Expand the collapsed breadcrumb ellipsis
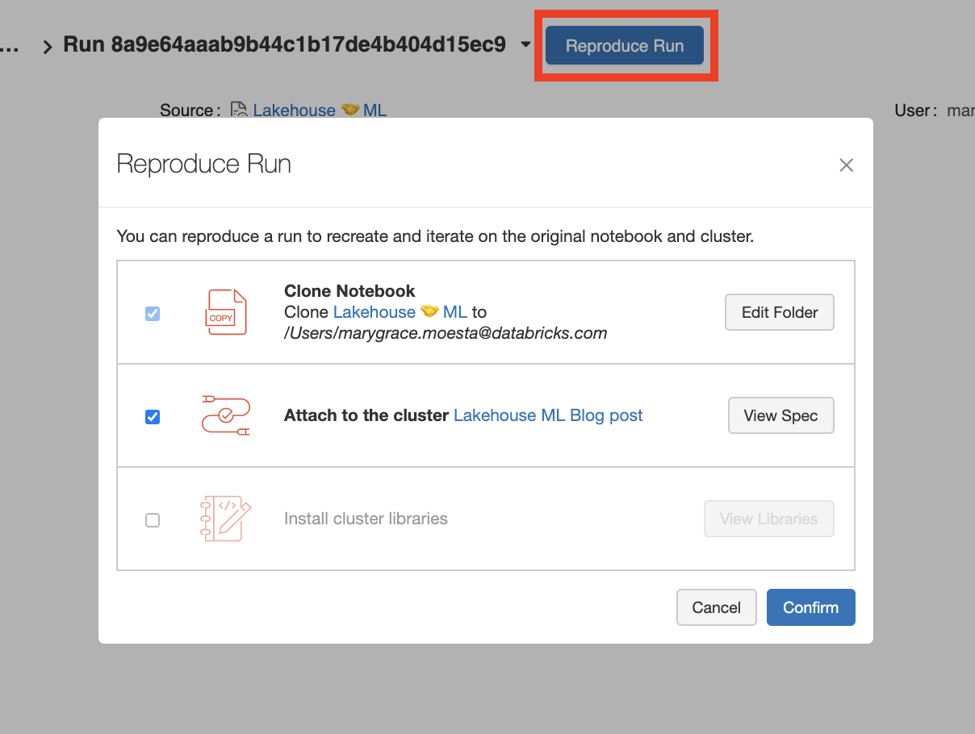 coord(10,46)
